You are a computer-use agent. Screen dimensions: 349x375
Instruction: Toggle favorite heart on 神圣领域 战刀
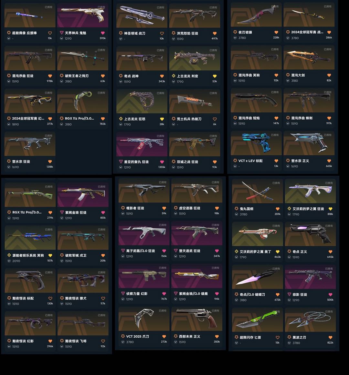(162, 33)
